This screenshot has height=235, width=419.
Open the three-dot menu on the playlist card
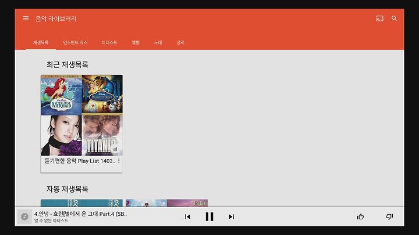(119, 161)
